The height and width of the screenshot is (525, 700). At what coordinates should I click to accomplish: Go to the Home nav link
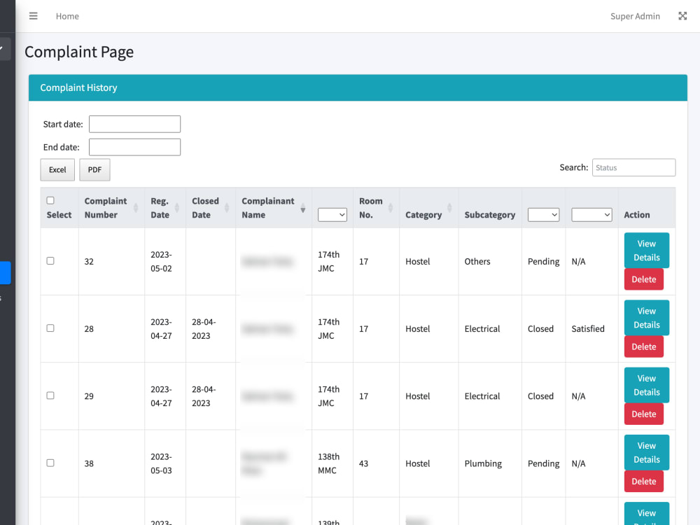click(67, 16)
